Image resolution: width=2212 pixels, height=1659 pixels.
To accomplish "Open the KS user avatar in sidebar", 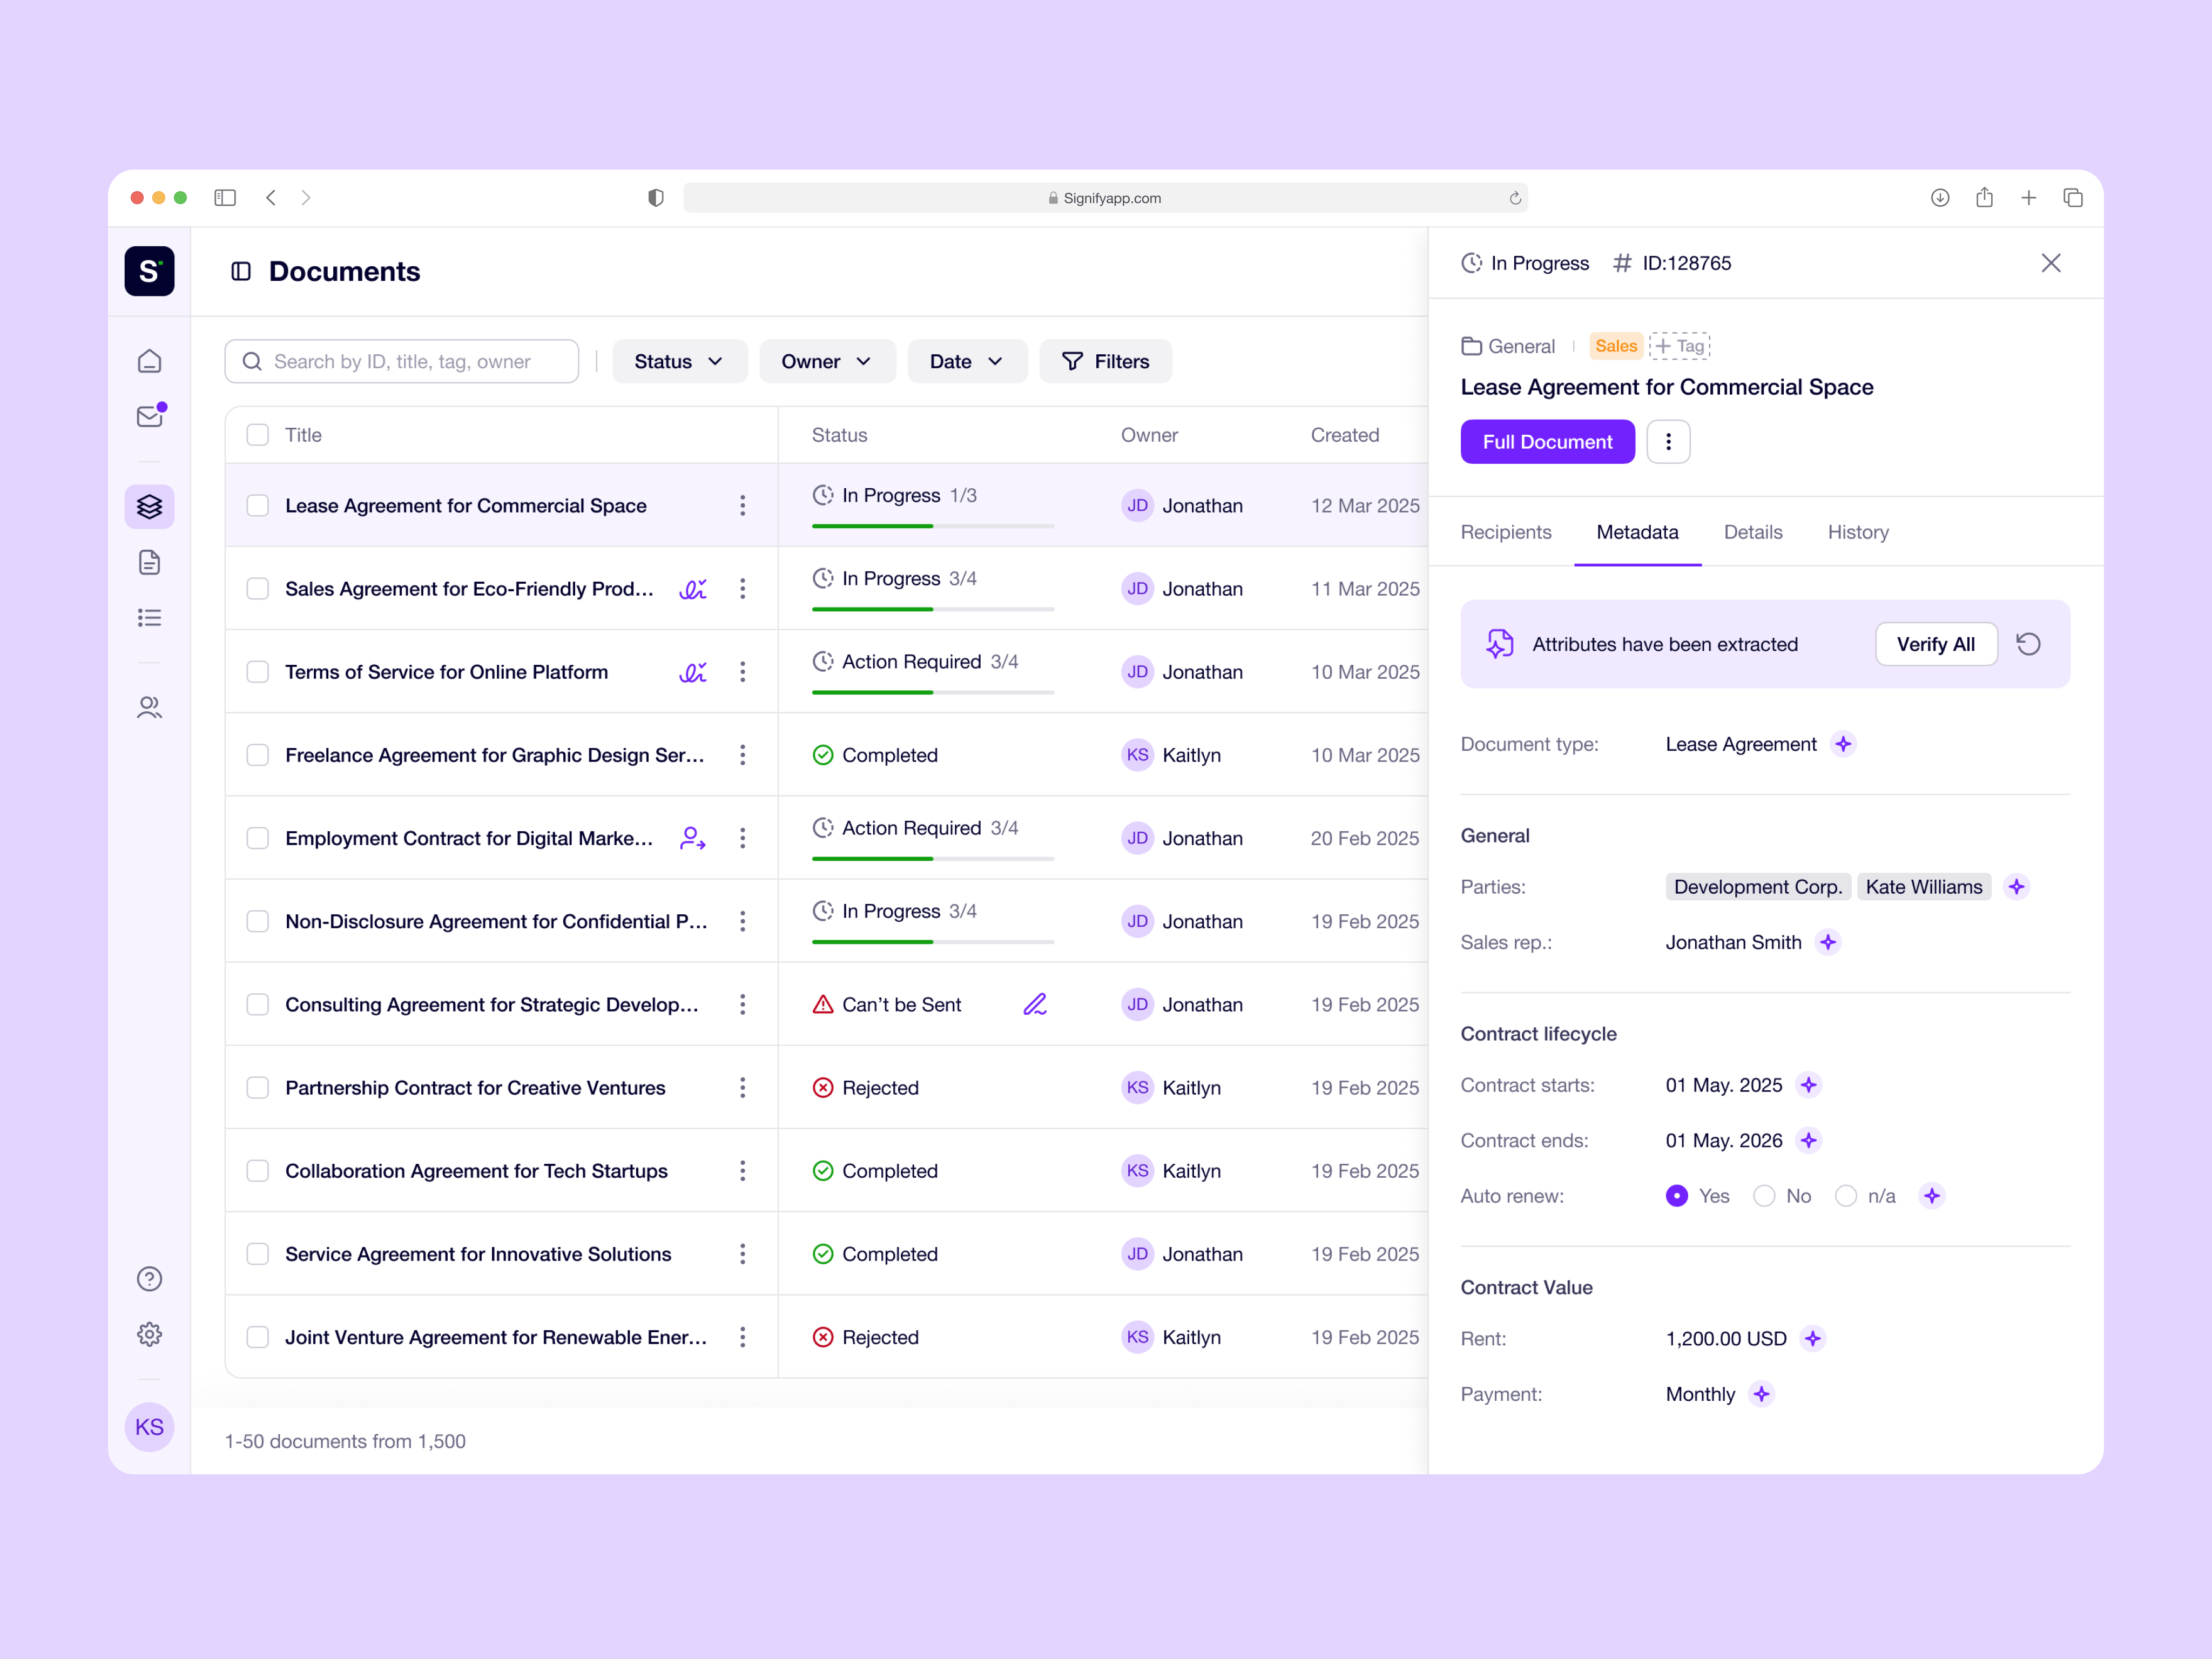I will (x=149, y=1427).
